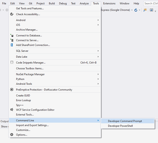The height and width of the screenshot is (143, 158).
Task: Click the Live Share preview toolbar icon
Action: coord(151,10)
